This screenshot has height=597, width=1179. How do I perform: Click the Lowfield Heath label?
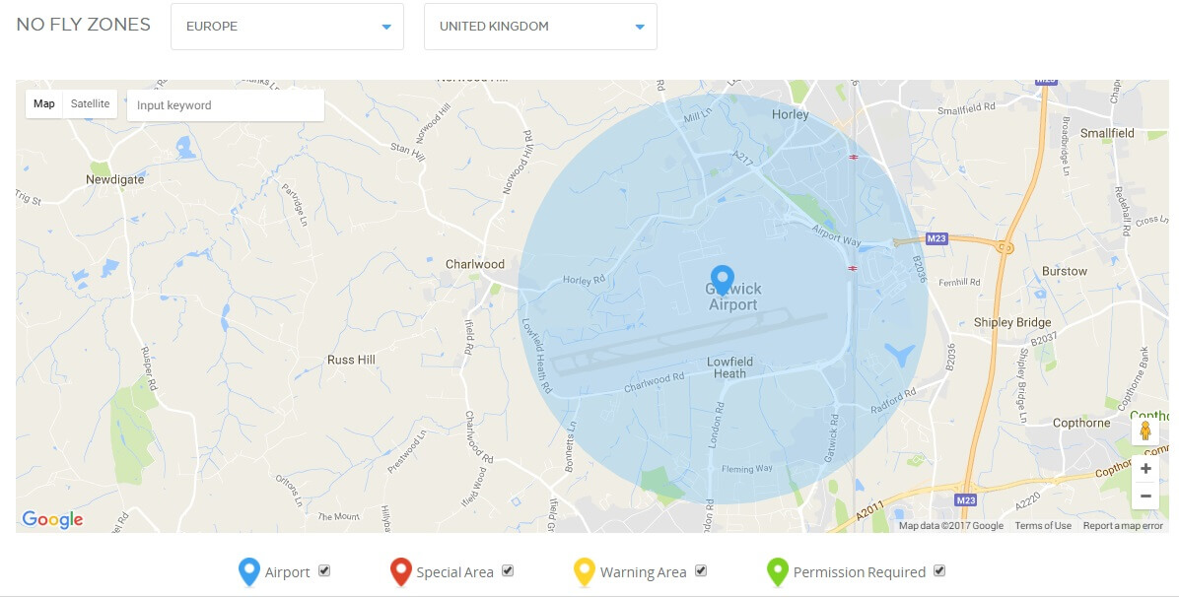729,367
